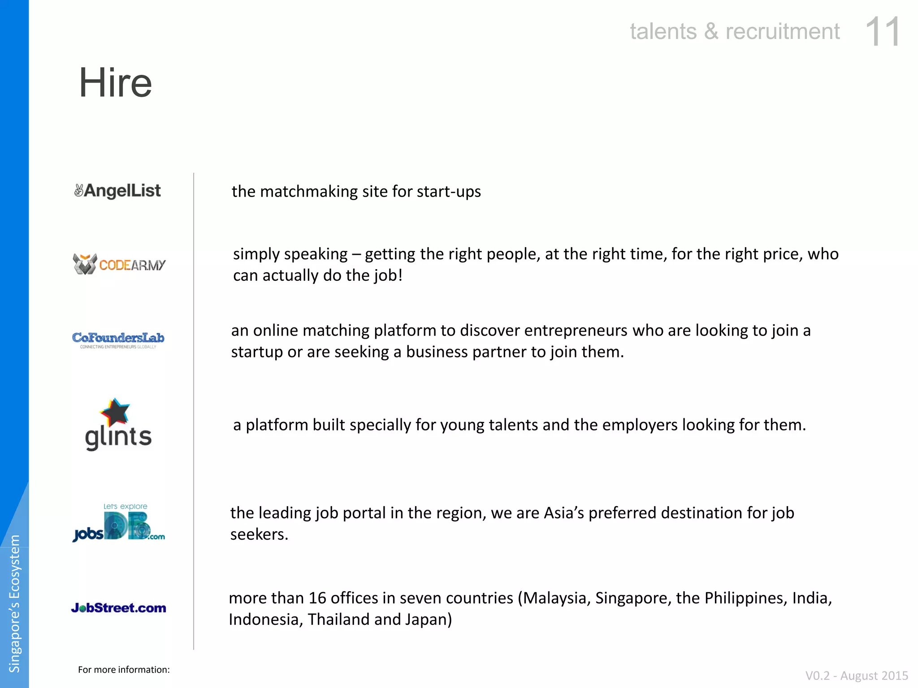Click the 16 offices in seven countries text

click(530, 609)
